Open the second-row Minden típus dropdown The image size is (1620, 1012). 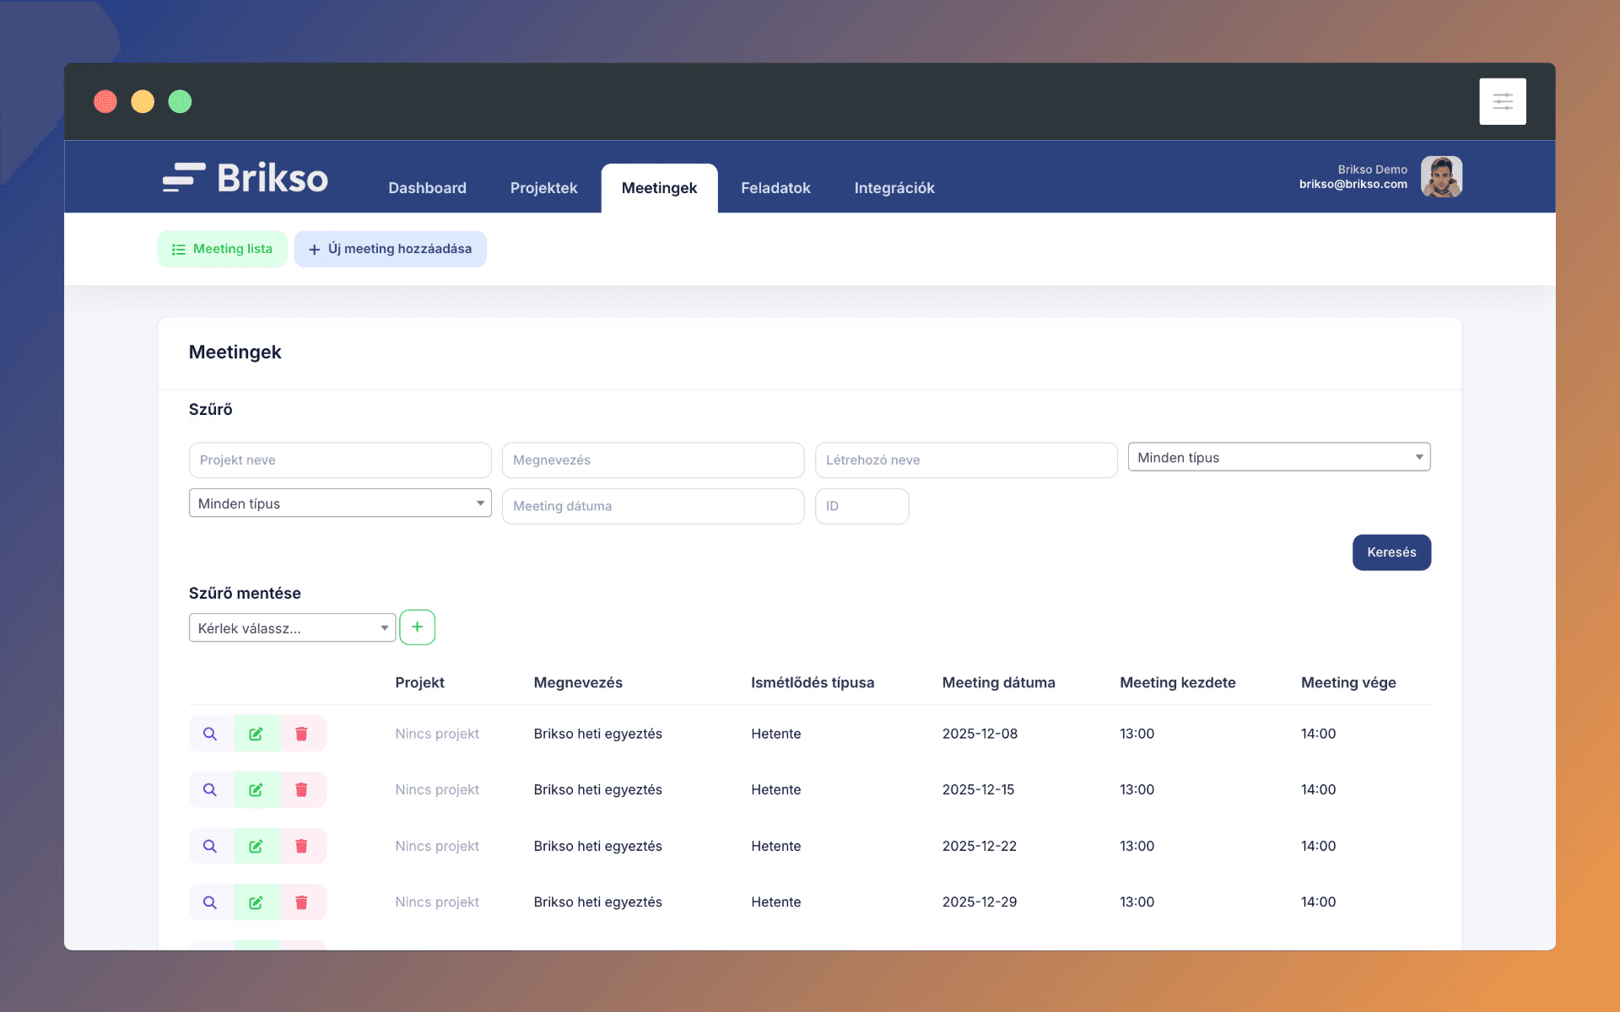click(x=340, y=503)
